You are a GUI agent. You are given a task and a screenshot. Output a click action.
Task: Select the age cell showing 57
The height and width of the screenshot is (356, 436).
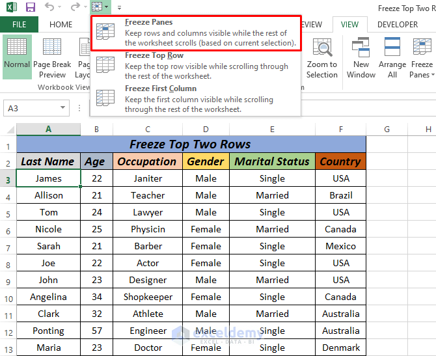pyautogui.click(x=96, y=331)
